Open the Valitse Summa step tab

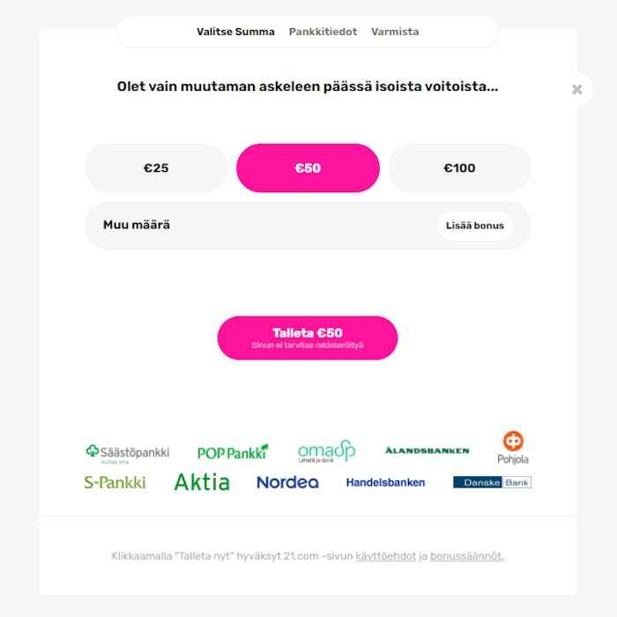[235, 32]
